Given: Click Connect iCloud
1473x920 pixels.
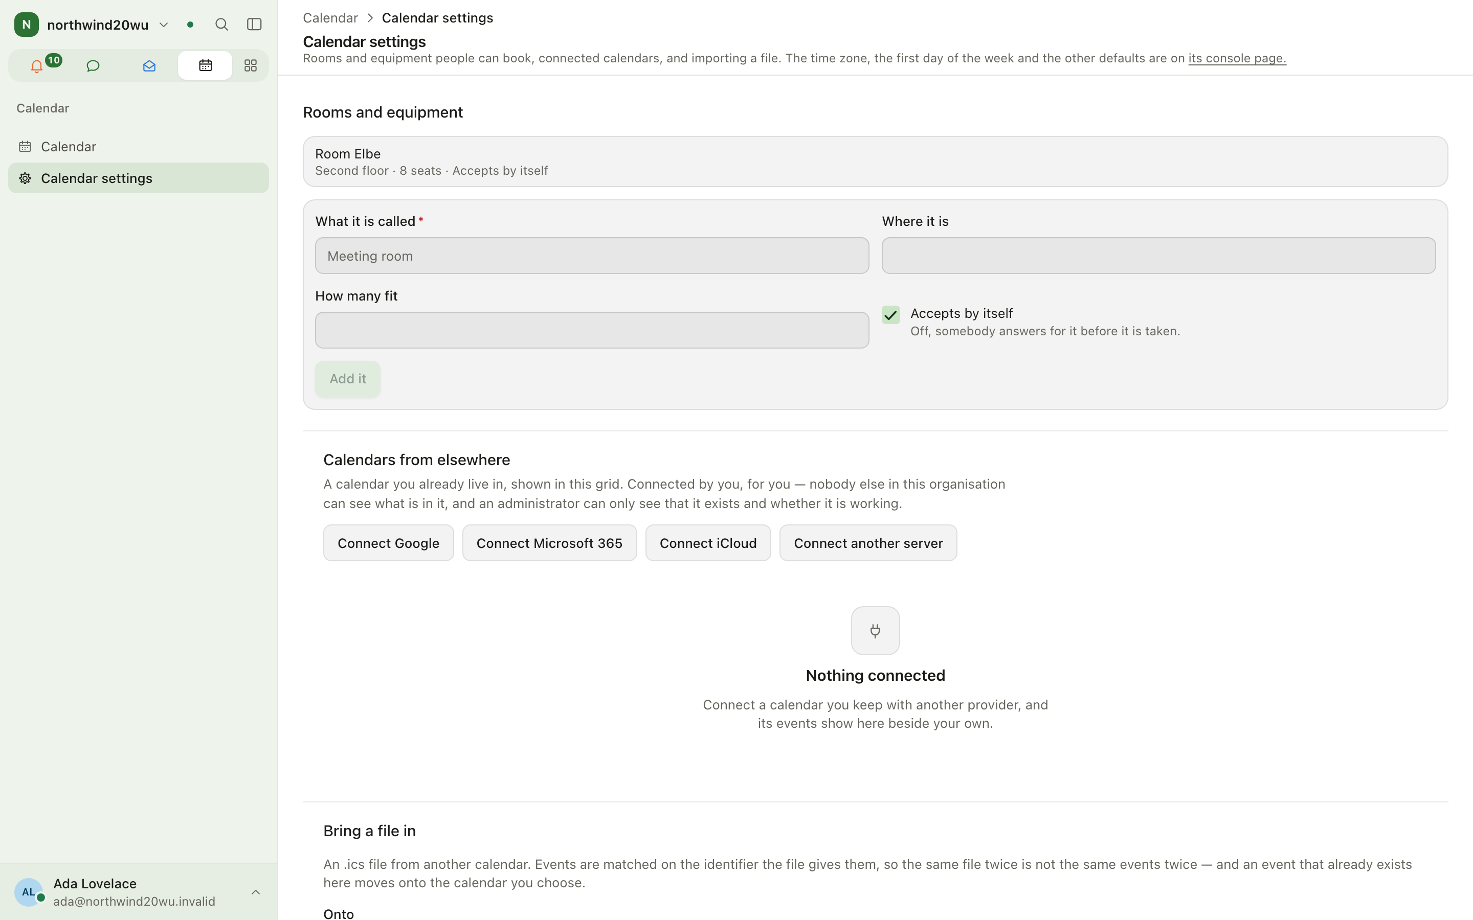Looking at the screenshot, I should pyautogui.click(x=708, y=543).
